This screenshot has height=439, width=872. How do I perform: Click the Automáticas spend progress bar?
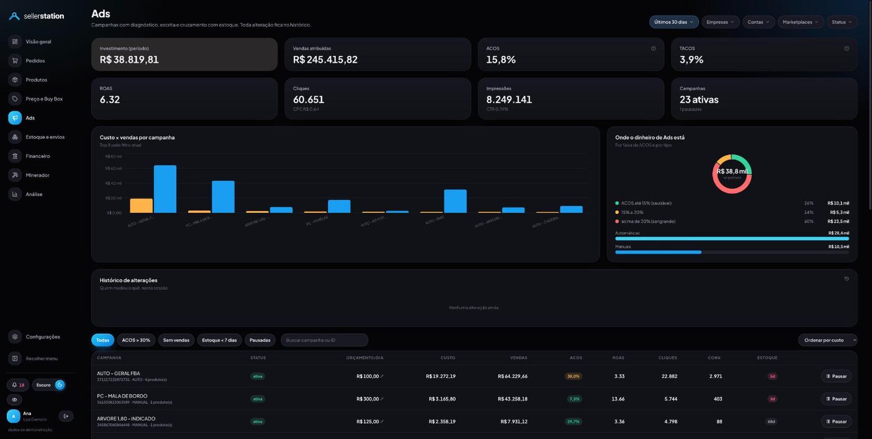(x=732, y=239)
